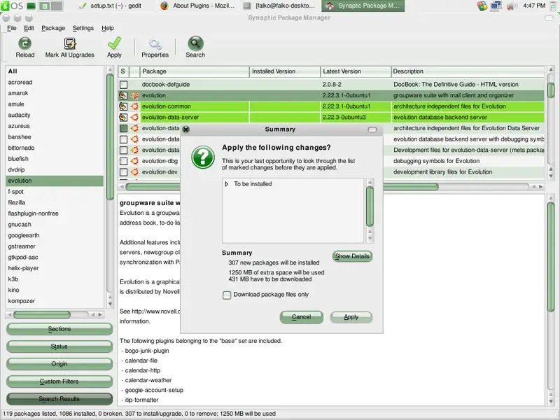Click the Ubuntu logo on the evolution-common row
This screenshot has height=420, width=560.
pyautogui.click(x=134, y=106)
